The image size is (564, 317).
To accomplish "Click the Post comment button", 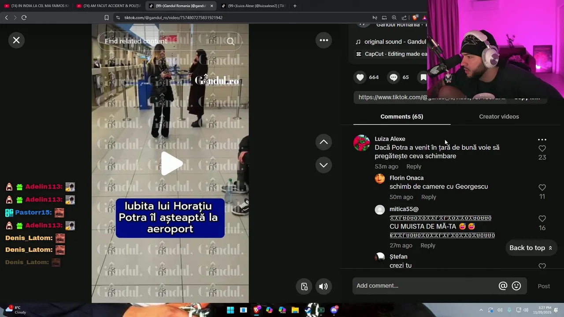I will 544,286.
